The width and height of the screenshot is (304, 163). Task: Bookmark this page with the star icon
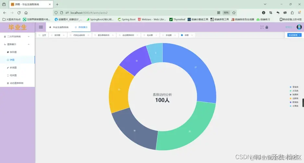(x=234, y=13)
